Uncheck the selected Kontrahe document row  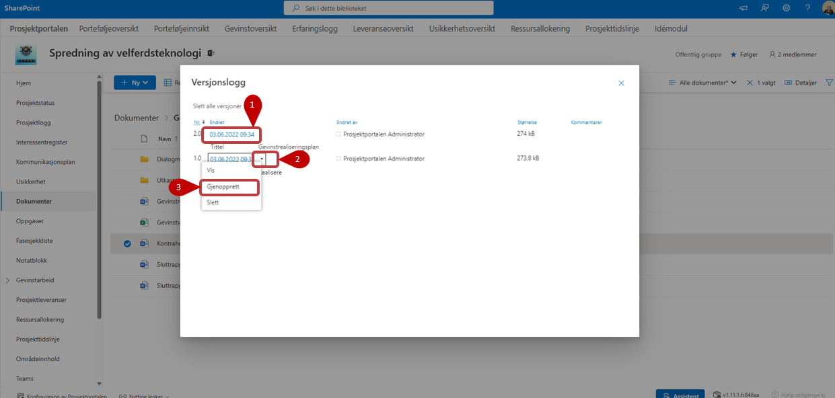click(x=127, y=243)
